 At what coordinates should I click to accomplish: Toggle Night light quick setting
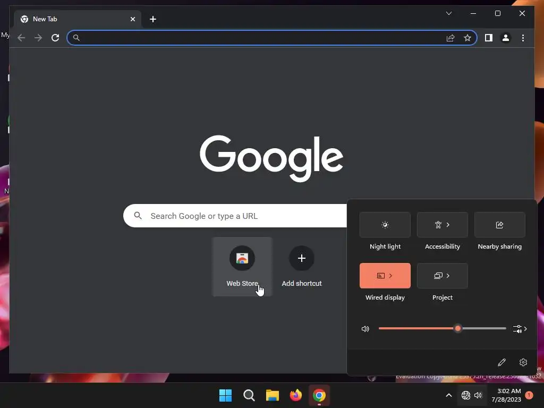pyautogui.click(x=385, y=225)
